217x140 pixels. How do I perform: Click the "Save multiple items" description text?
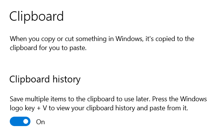[x=108, y=103]
